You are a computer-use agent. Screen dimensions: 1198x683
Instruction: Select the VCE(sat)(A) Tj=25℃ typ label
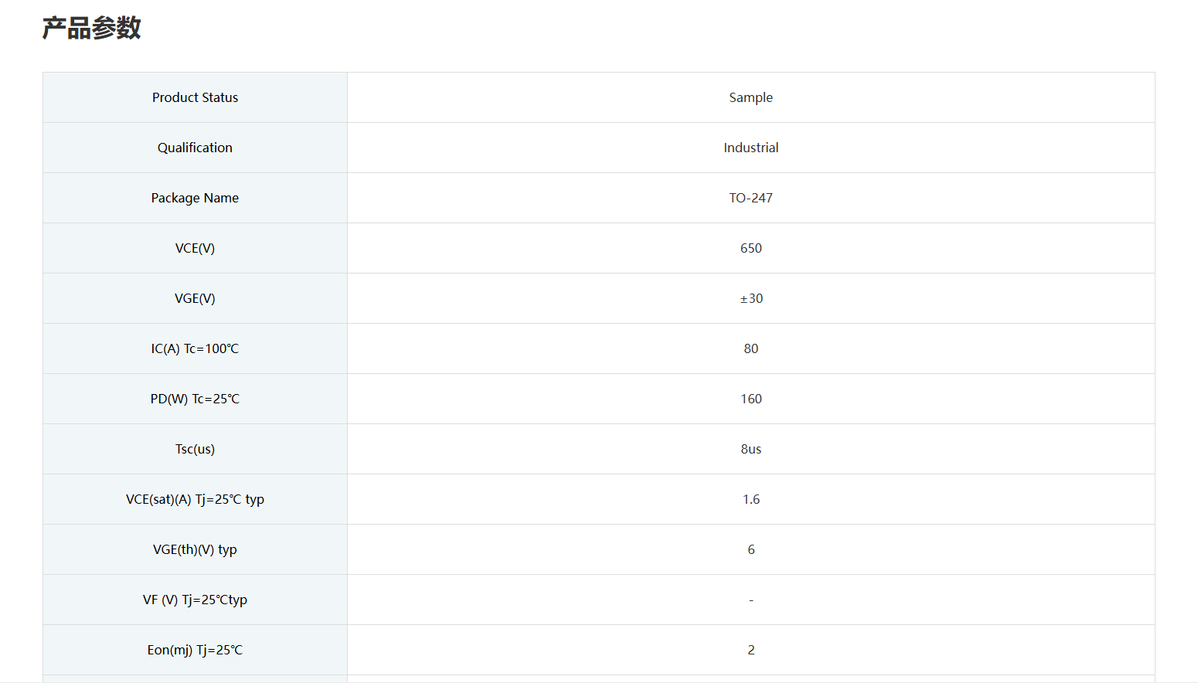(x=195, y=499)
